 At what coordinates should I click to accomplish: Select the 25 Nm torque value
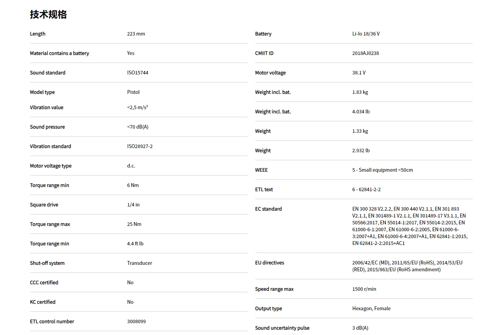(134, 224)
